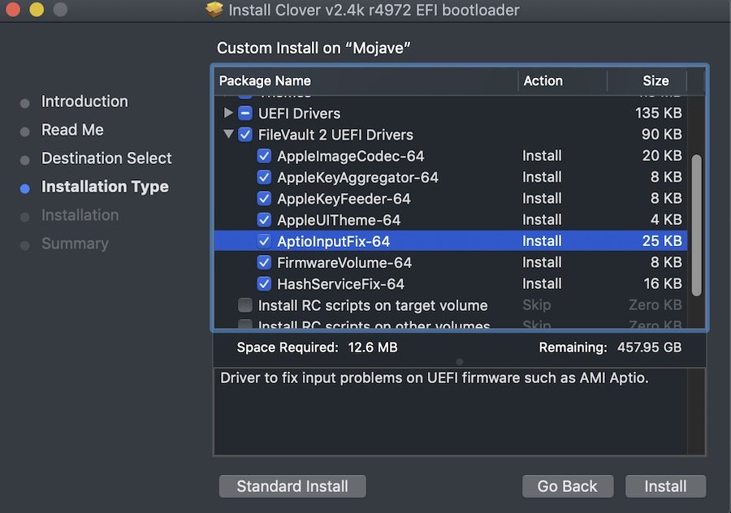This screenshot has width=731, height=513.
Task: Click the pane splitter dot below Space Required
Action: click(460, 362)
